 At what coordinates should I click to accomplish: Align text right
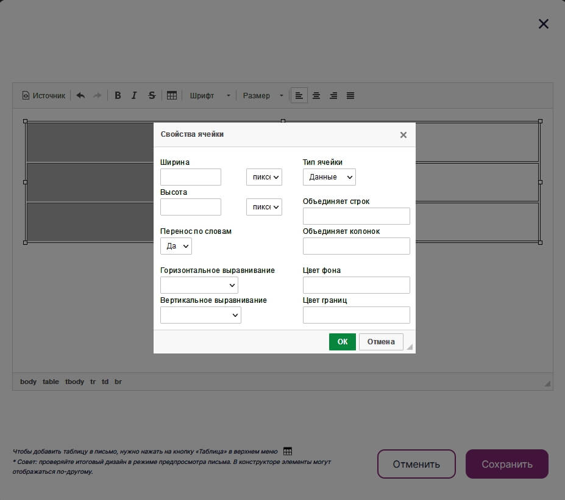coord(333,96)
